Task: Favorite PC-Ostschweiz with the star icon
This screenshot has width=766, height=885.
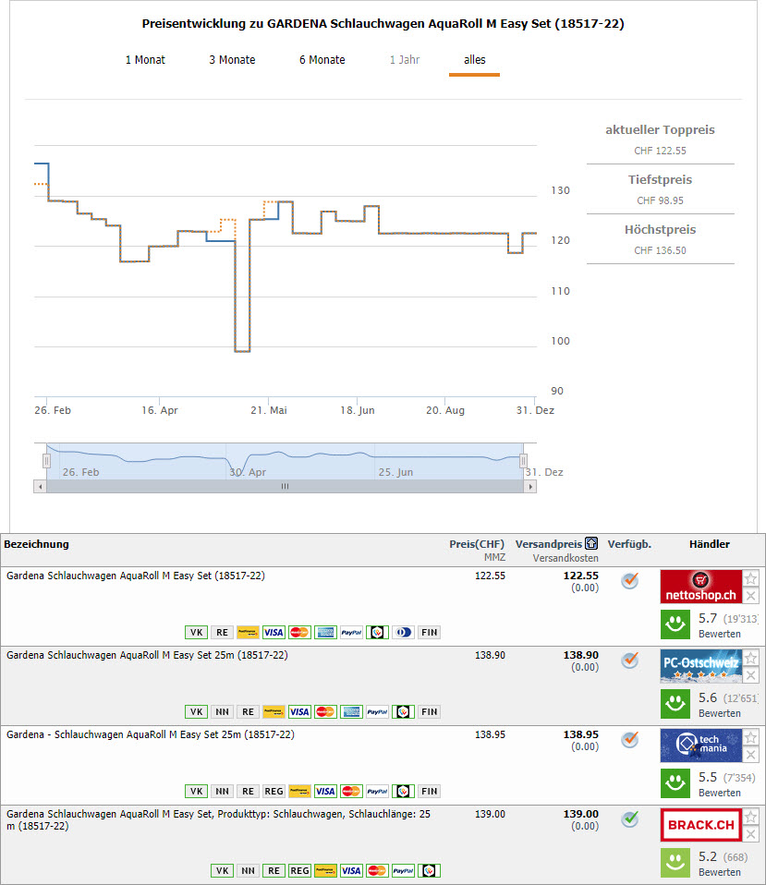Action: point(751,658)
